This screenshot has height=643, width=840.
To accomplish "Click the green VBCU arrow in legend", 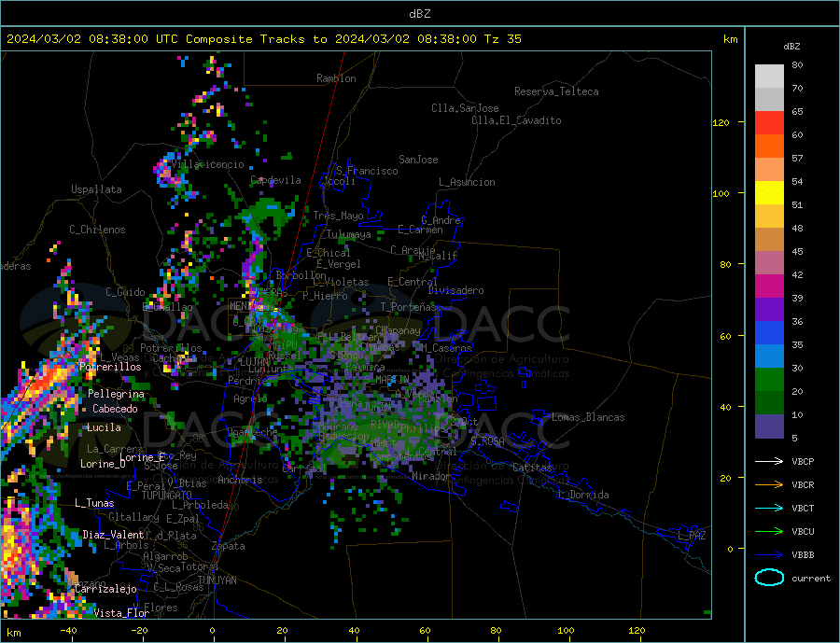I will click(769, 532).
